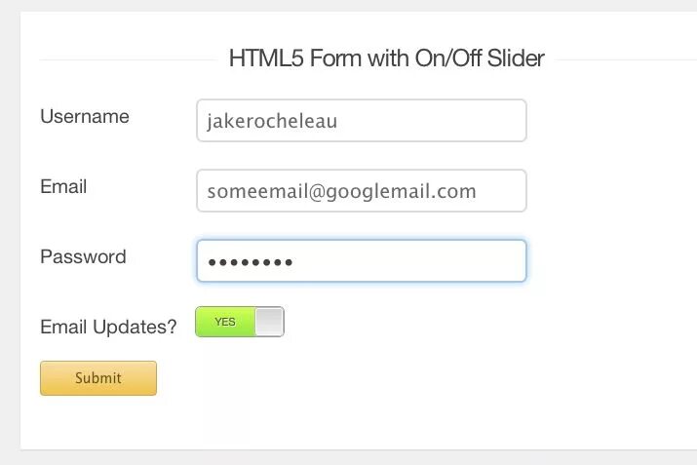The height and width of the screenshot is (465, 697).
Task: Click on the masked password dots
Action: (x=251, y=262)
